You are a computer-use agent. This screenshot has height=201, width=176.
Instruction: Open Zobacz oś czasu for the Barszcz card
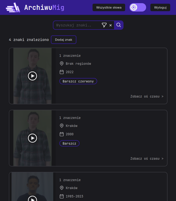coord(147,159)
